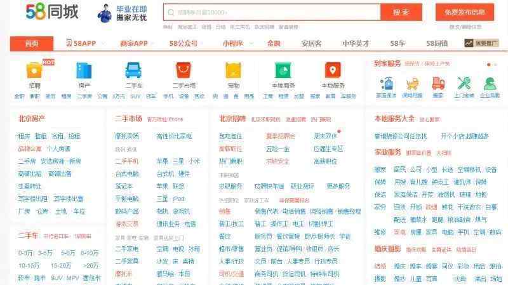Open the 笔记本 link
Image resolution: width=508 pixels, height=285 pixels.
point(124,186)
